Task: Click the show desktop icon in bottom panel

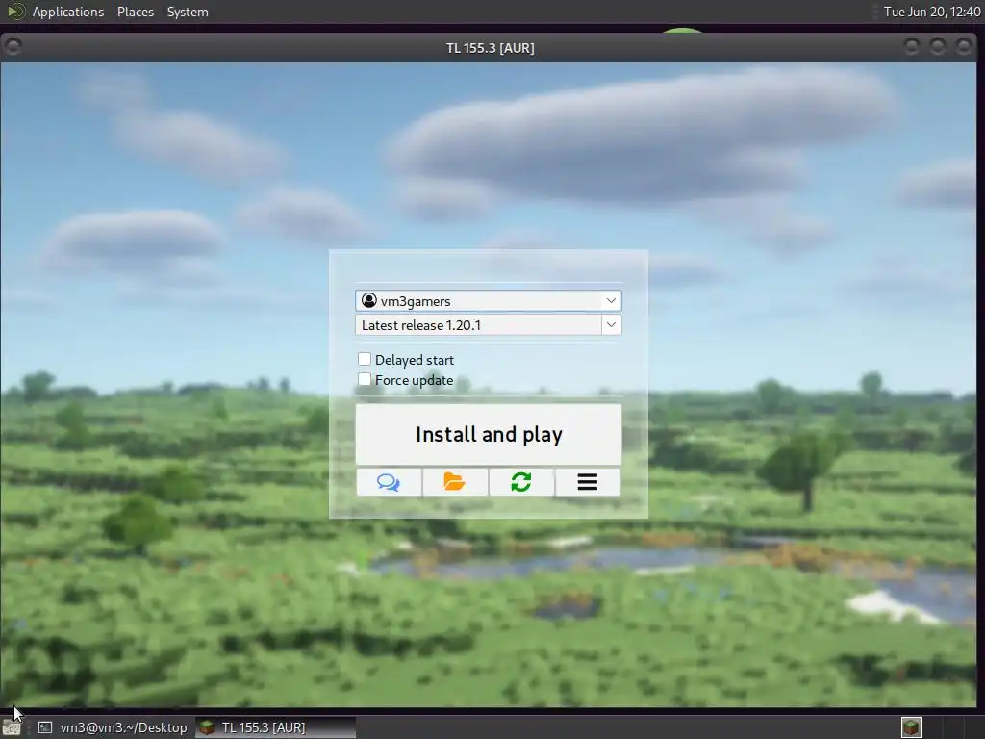Action: (12, 728)
